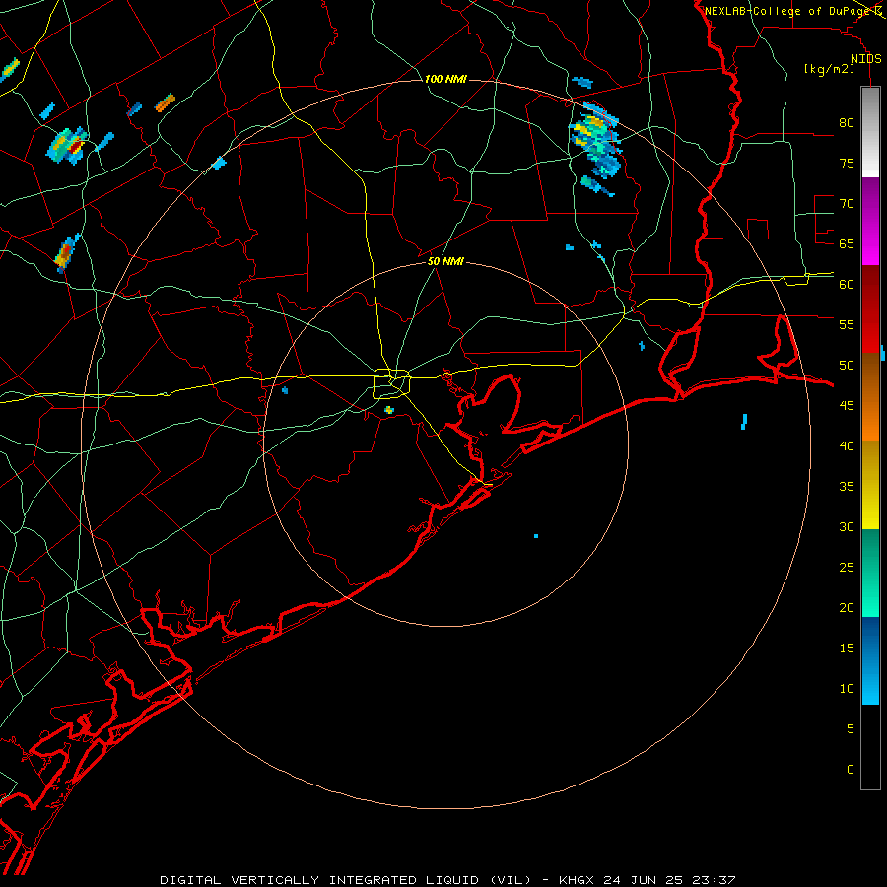Click the Houston highway loop at the radar center
The image size is (887, 887).
pos(392,383)
